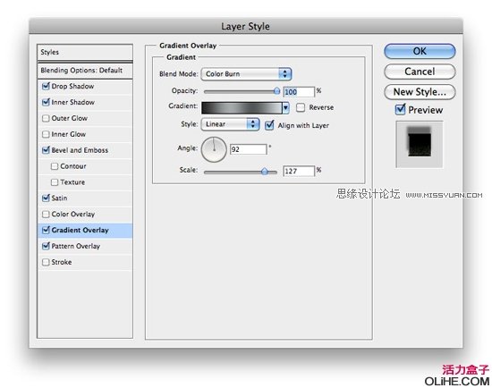Focus the Scale value field
This screenshot has height=388, width=492.
[299, 172]
